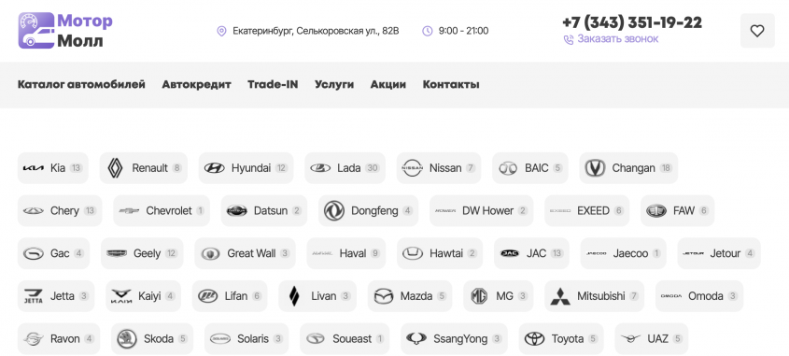This screenshot has width=789, height=356.
Task: Open favorites via the heart icon
Action: pyautogui.click(x=757, y=31)
